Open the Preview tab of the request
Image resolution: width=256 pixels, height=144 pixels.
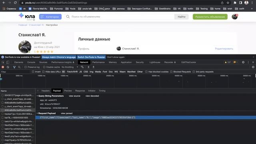(68, 91)
